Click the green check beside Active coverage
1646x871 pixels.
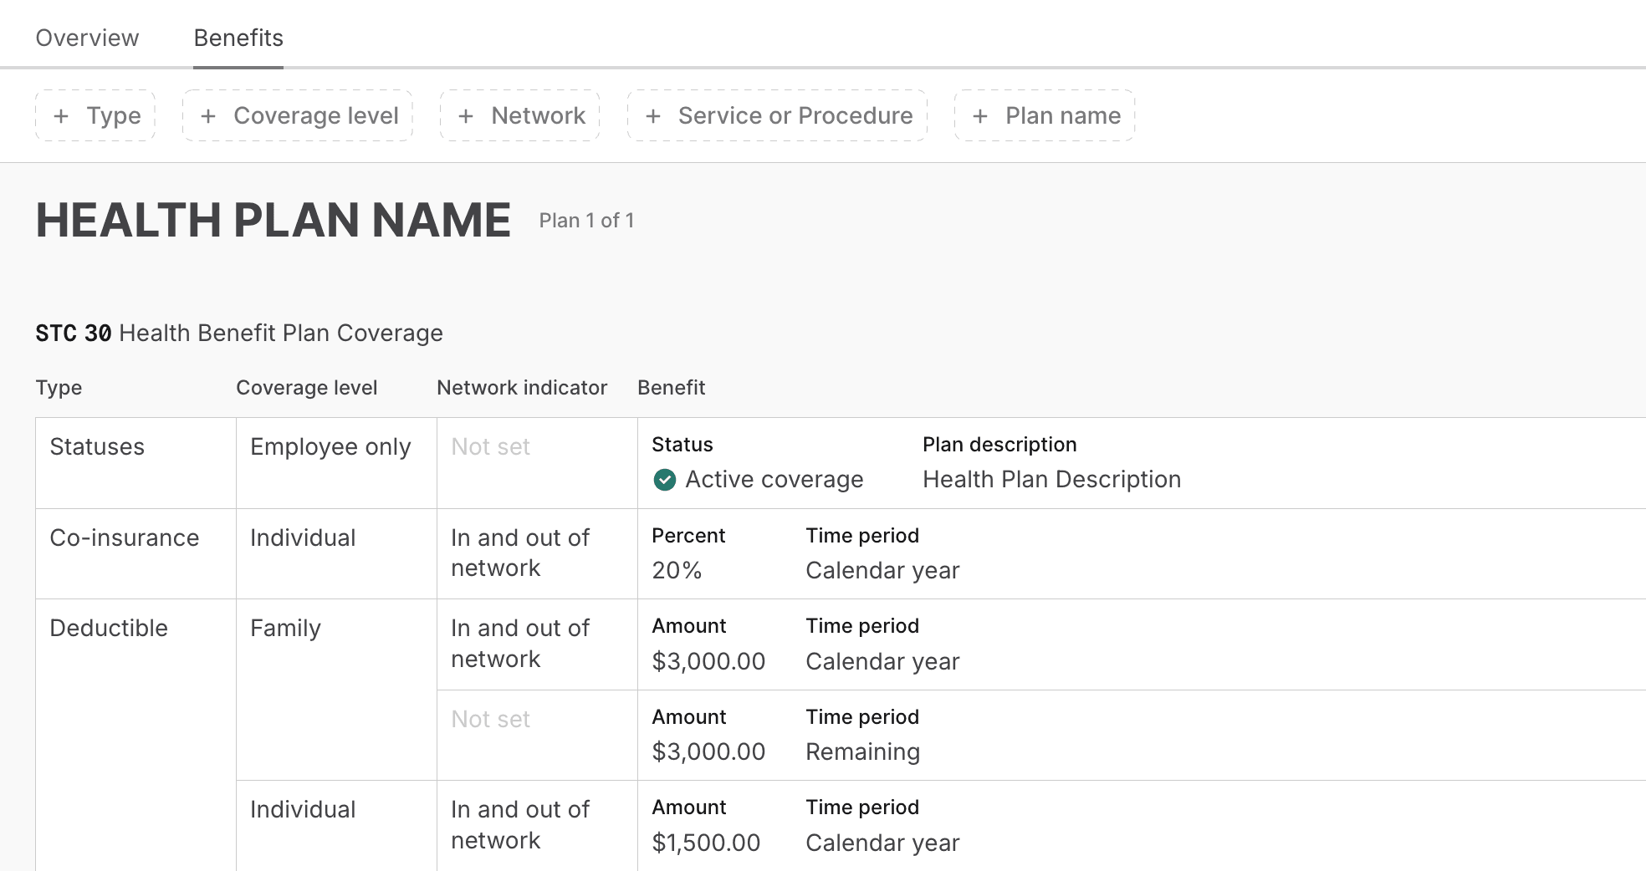tap(663, 479)
